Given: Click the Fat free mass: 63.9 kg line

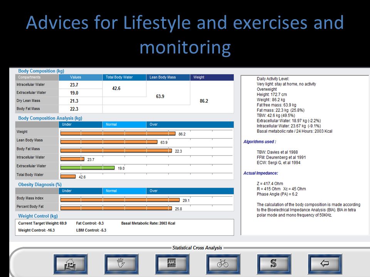Looking at the screenshot, I should pos(276,105).
